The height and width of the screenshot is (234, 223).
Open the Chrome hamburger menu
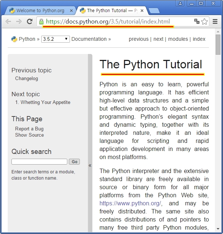tap(215, 21)
